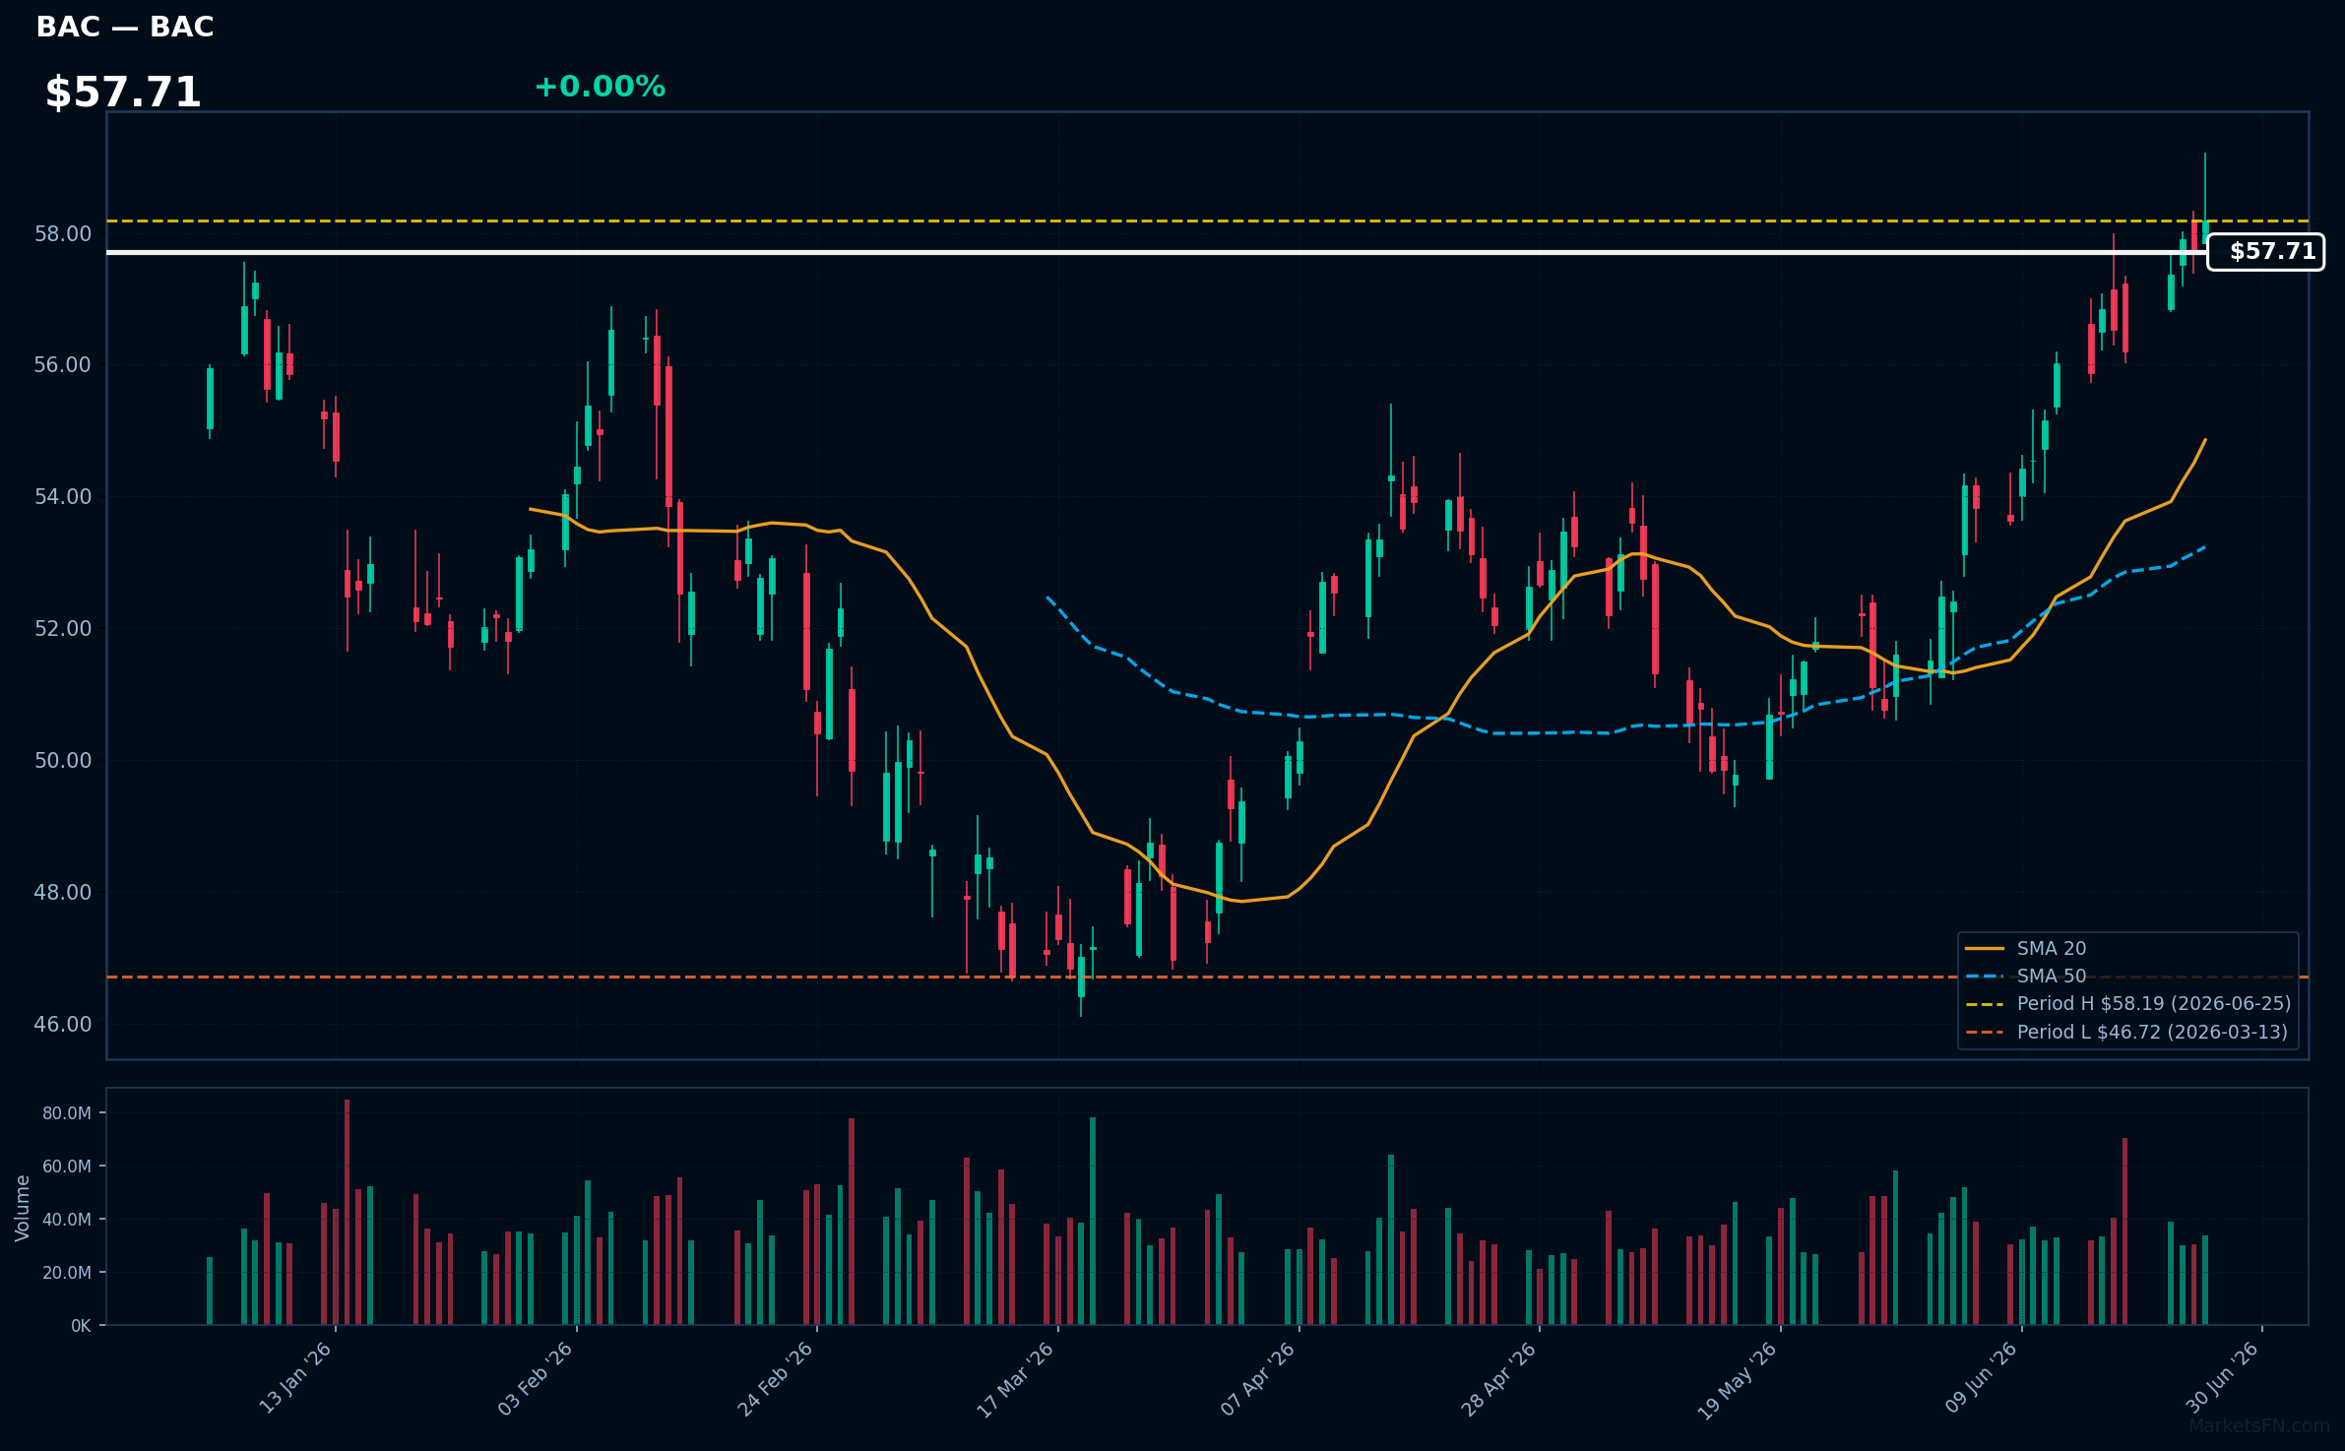Image resolution: width=2345 pixels, height=1451 pixels.
Task: Select the boxed $57.71 price tag on the right edge
Action: tap(2265, 252)
